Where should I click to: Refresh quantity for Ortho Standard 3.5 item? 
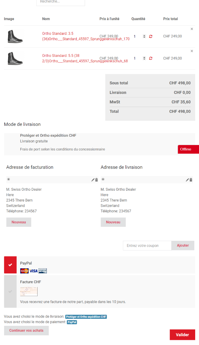(151, 36)
